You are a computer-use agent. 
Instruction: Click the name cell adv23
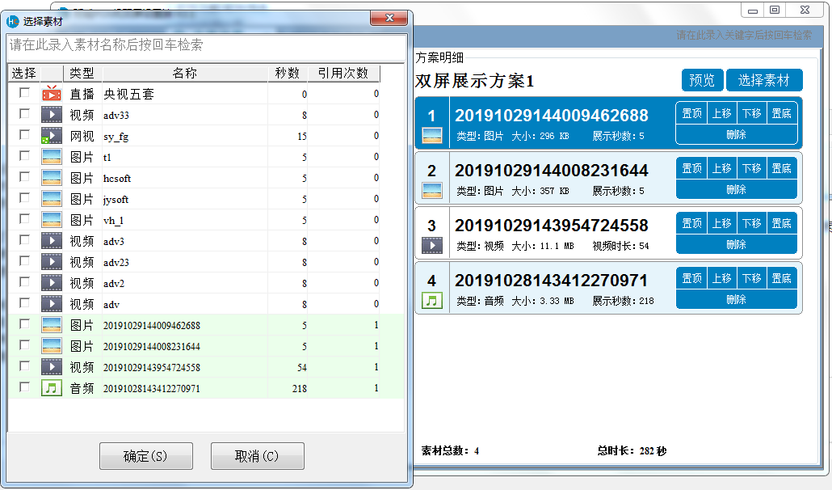click(x=185, y=262)
